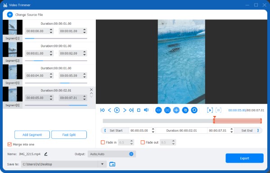Screen dimensions: 270x173
Task: Delete Segment[6] with the X icon
Action: pyautogui.click(x=91, y=89)
